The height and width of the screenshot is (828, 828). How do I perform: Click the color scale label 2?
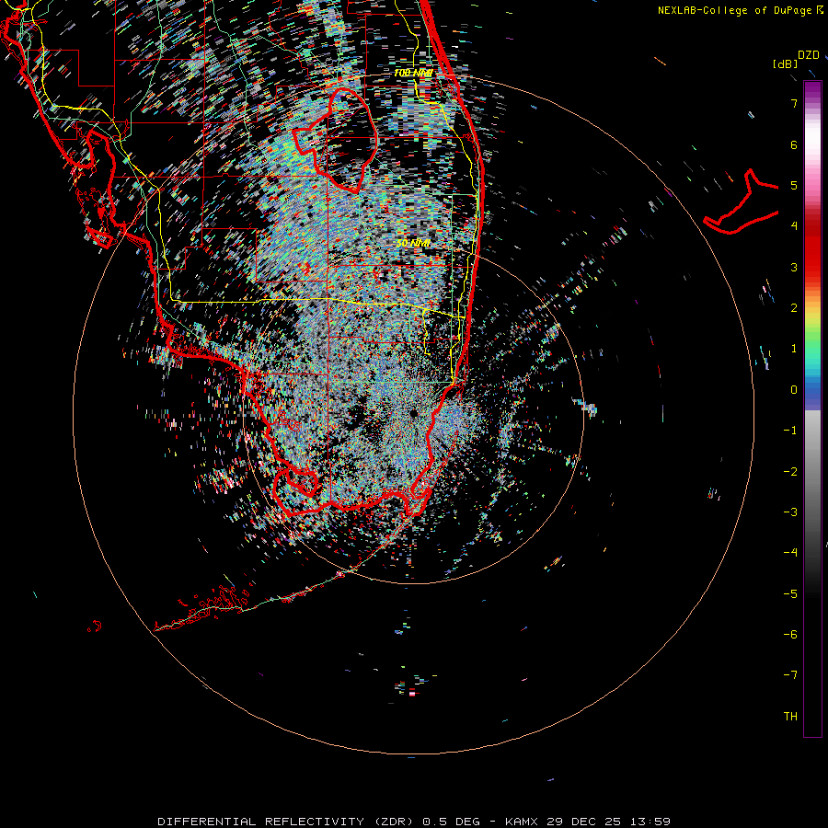(794, 308)
